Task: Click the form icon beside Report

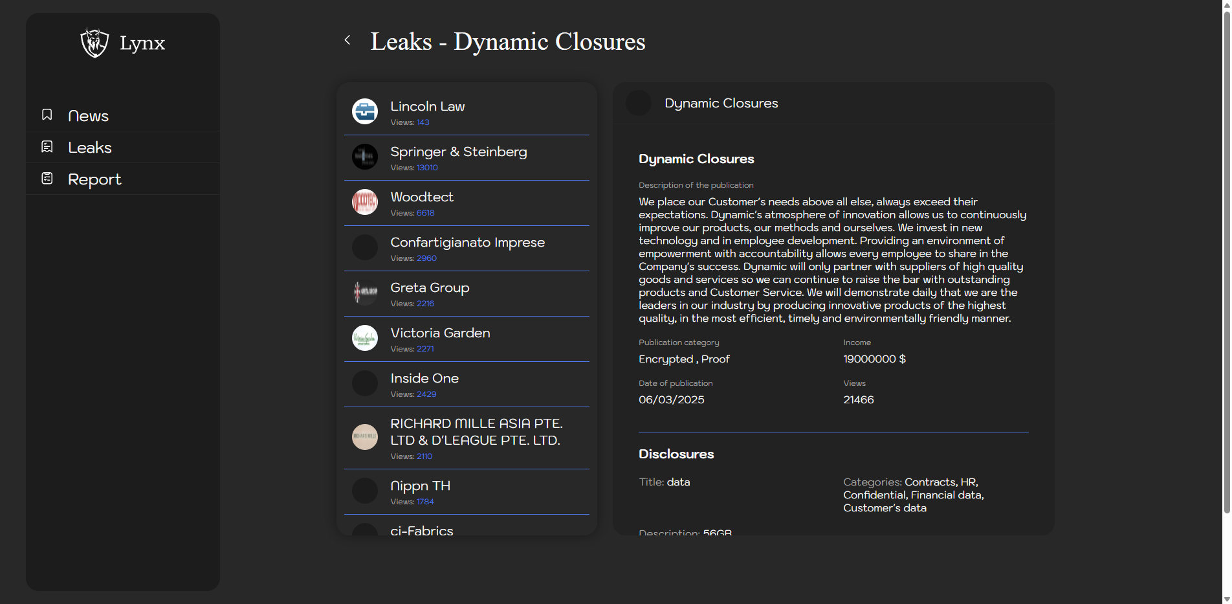Action: tap(47, 179)
